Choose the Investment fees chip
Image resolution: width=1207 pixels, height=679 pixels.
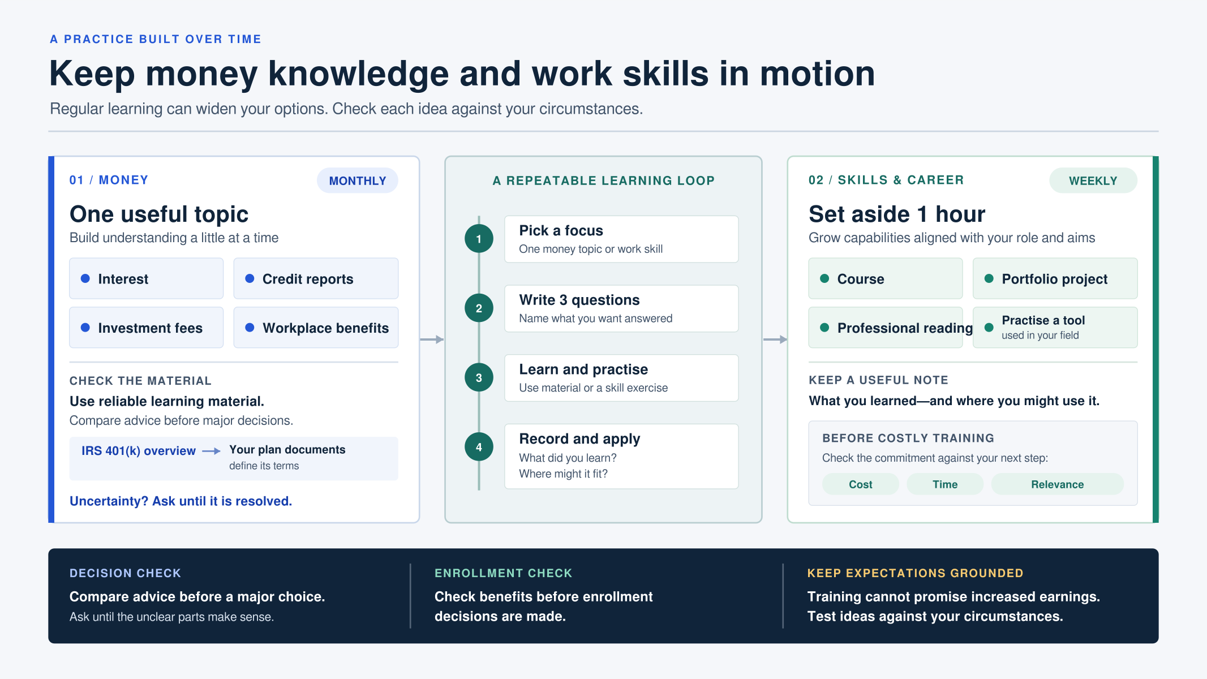click(x=146, y=328)
